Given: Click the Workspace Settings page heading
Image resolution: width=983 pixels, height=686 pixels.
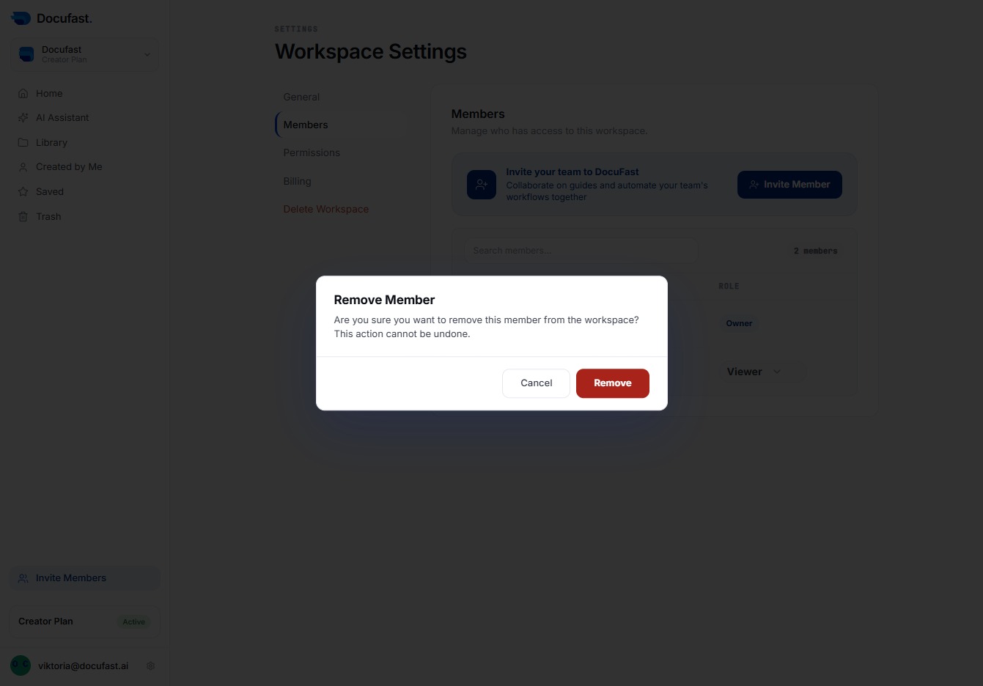Looking at the screenshot, I should click(371, 51).
